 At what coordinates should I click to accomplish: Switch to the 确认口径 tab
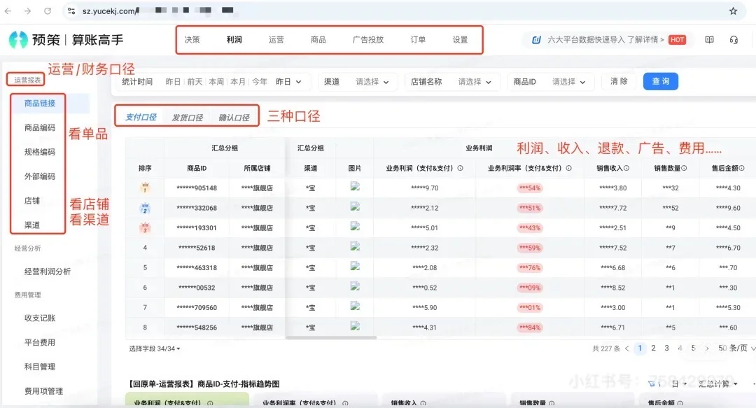234,117
